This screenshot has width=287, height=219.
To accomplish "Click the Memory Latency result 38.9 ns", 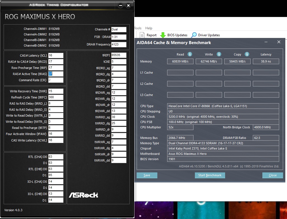I will [266, 61].
